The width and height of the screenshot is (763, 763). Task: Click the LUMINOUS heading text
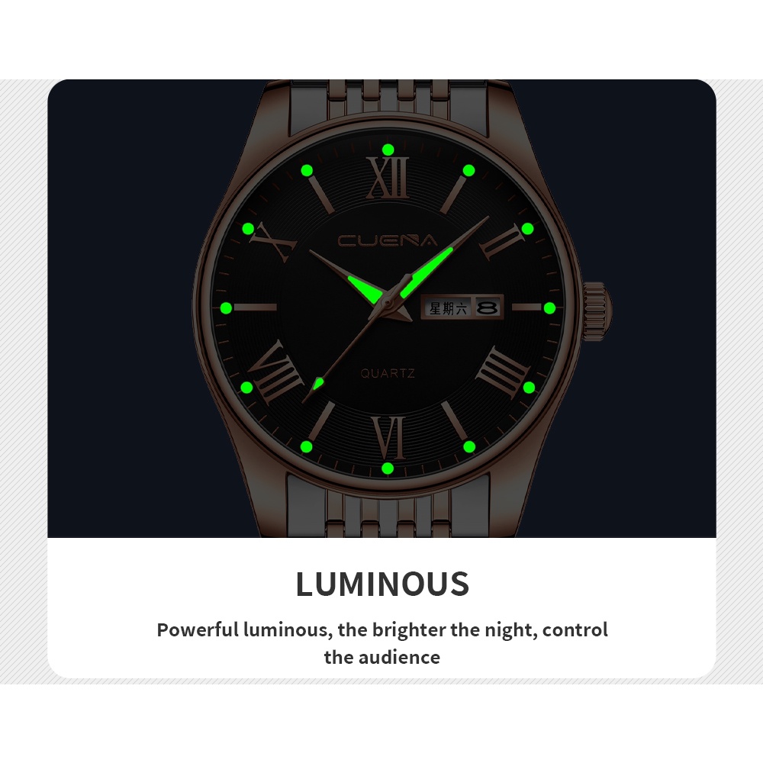tap(382, 584)
